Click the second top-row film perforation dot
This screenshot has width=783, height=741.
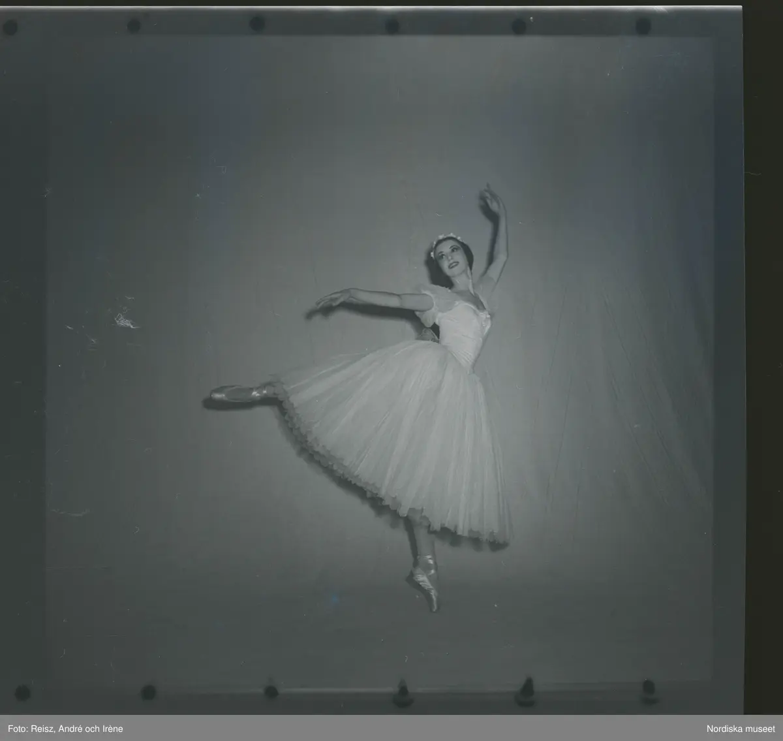point(134,25)
